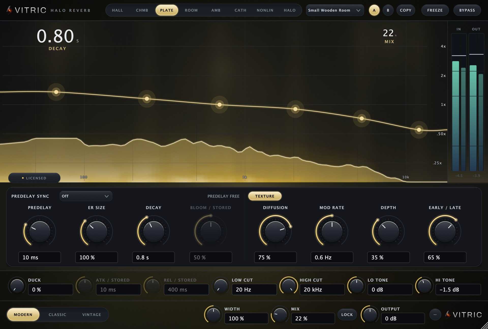Click the Output 0 dB value field
488x329 pixels.
click(403, 318)
